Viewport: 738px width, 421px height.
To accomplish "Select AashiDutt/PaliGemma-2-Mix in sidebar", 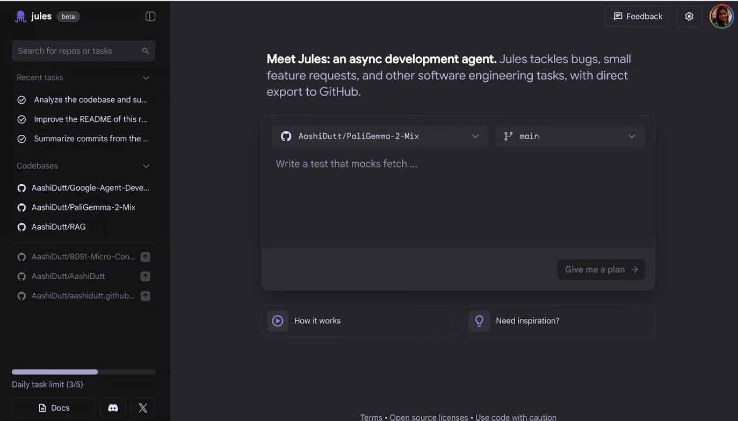I will pyautogui.click(x=84, y=208).
